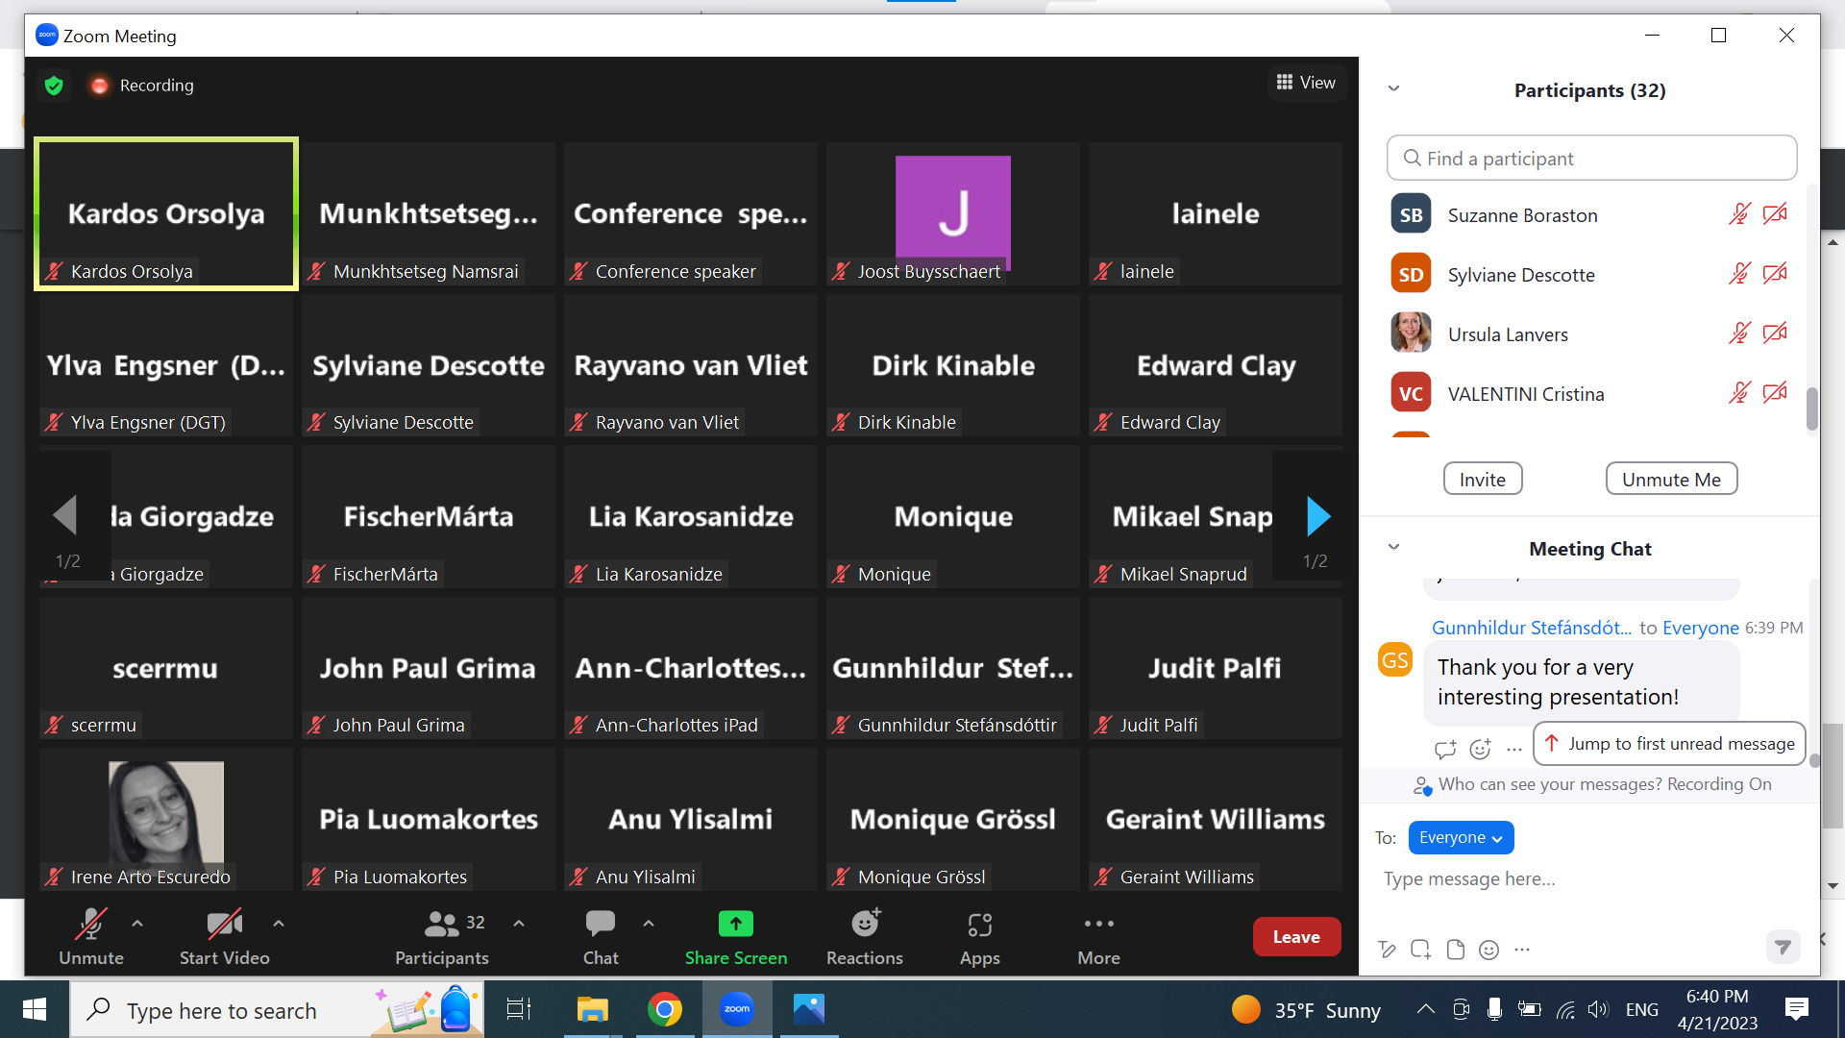Click the chat attach file icon
Image resolution: width=1845 pixels, height=1038 pixels.
[1455, 950]
